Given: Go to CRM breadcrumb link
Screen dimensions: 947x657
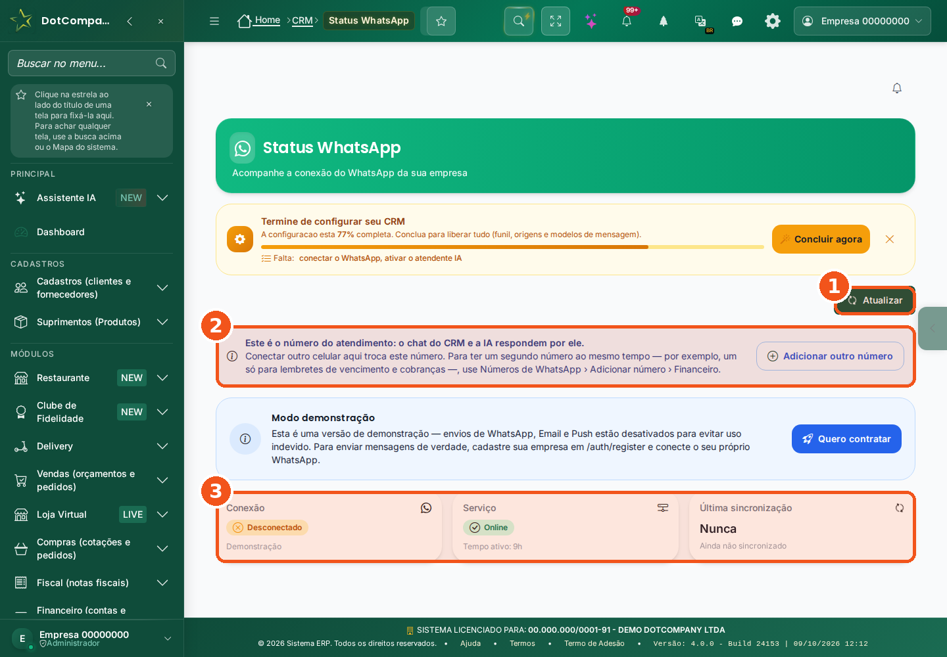Looking at the screenshot, I should pos(303,20).
